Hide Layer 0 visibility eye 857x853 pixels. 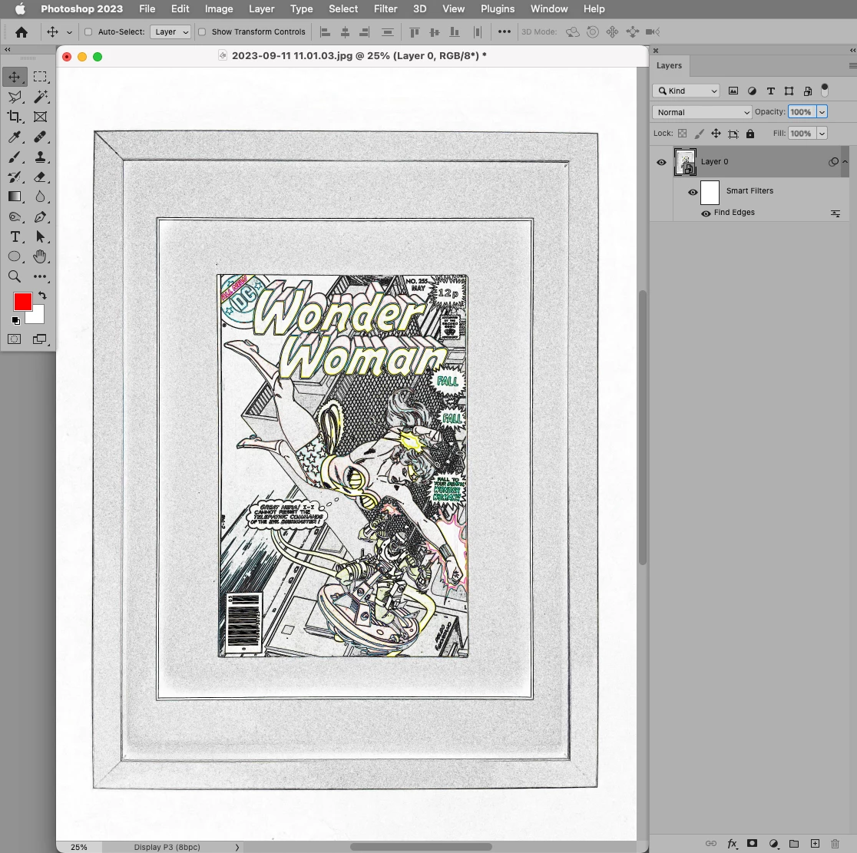click(661, 162)
